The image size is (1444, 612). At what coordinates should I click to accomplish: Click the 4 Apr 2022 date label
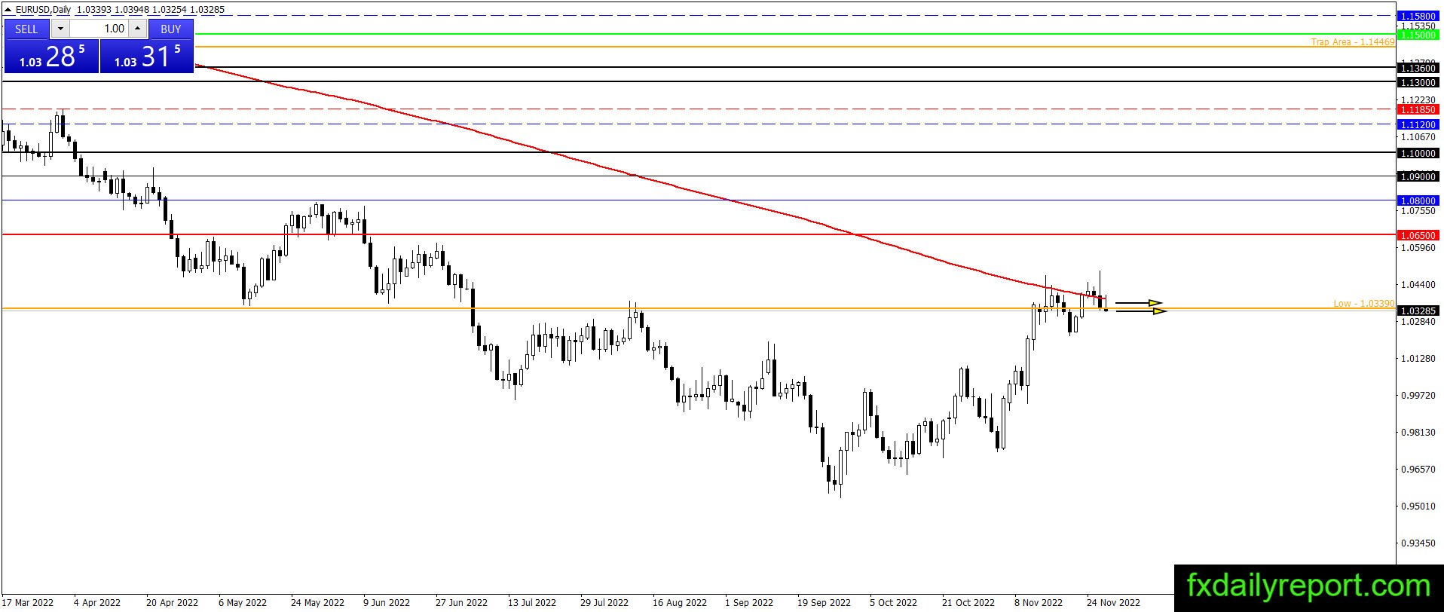(x=97, y=603)
